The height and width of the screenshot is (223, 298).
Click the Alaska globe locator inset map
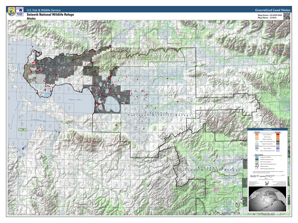(x=267, y=199)
